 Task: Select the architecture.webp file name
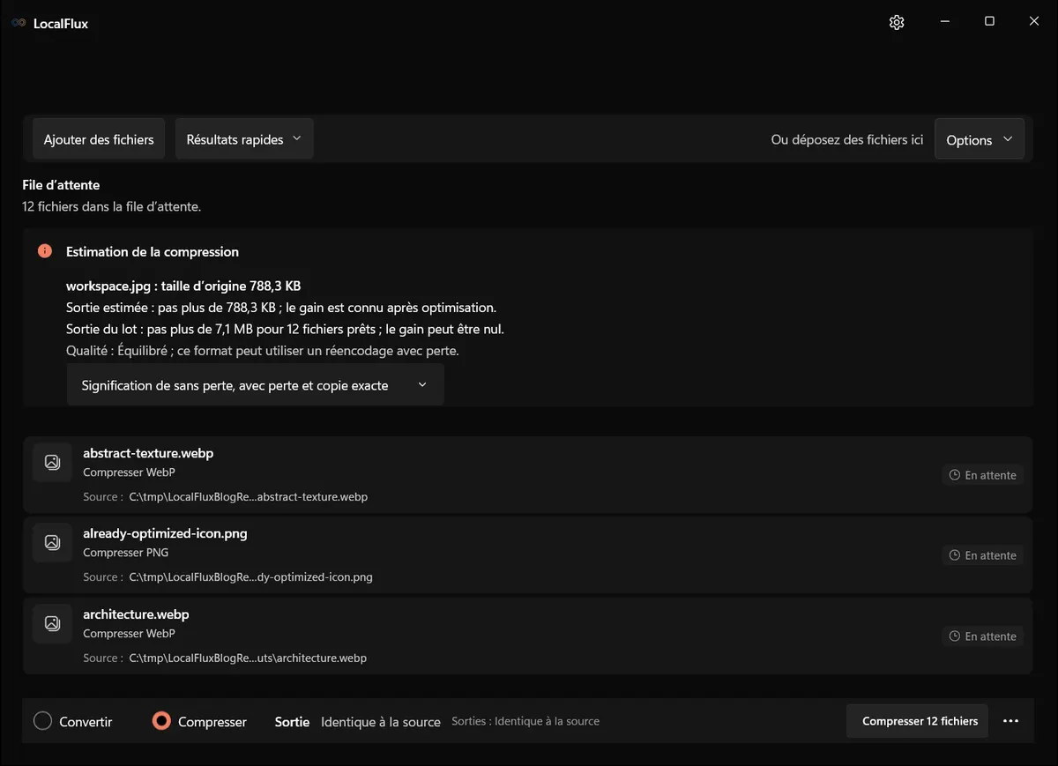(x=136, y=614)
